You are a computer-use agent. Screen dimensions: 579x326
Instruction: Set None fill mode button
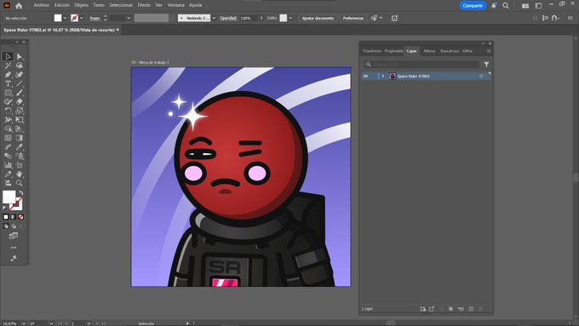coord(21,217)
